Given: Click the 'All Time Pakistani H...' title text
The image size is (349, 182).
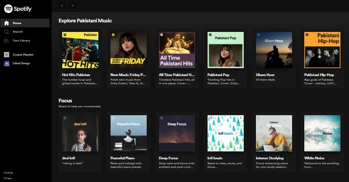Looking at the screenshot, I should (177, 75).
